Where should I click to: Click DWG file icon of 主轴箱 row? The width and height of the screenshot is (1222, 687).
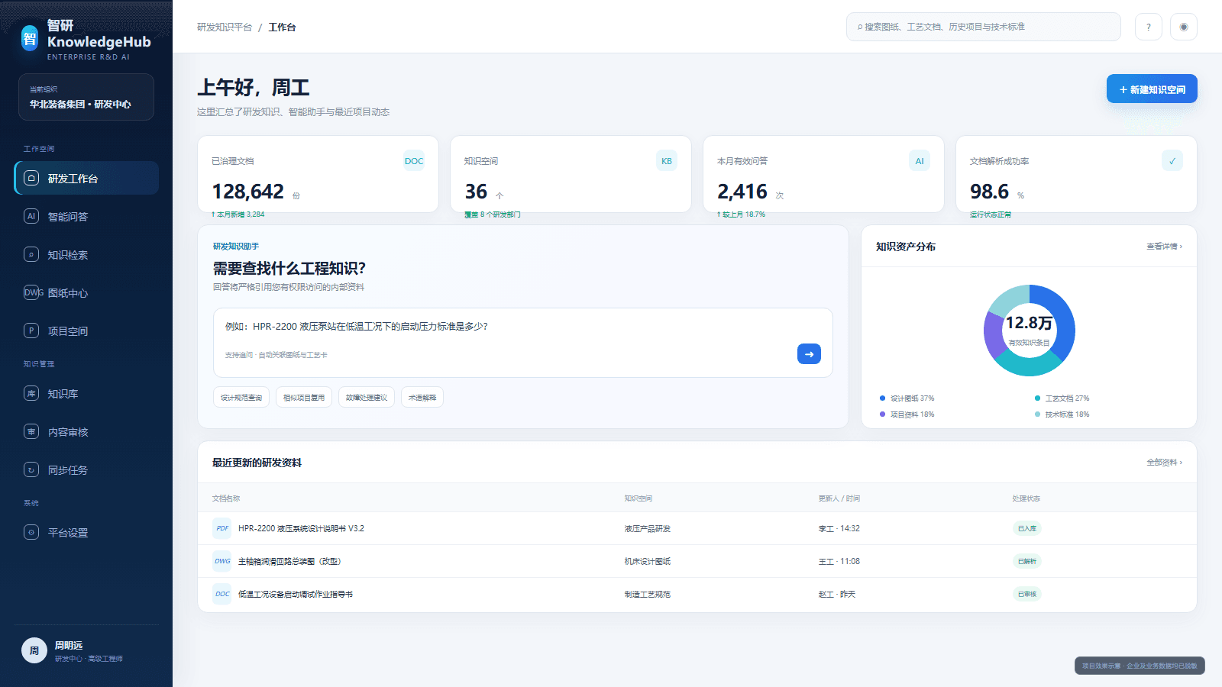click(222, 561)
